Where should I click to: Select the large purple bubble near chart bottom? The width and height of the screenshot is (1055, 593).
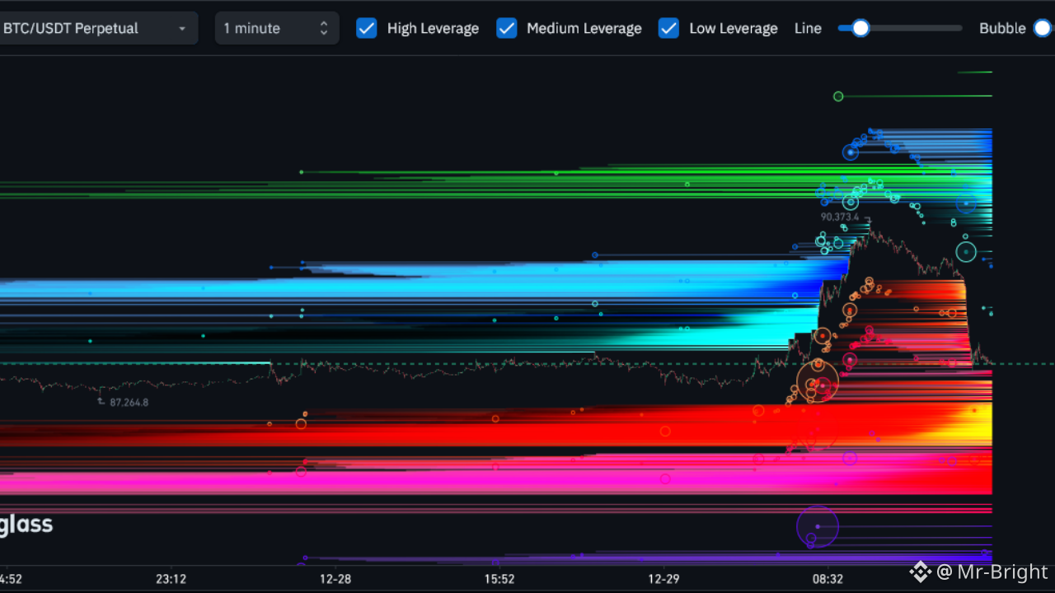[x=817, y=525]
